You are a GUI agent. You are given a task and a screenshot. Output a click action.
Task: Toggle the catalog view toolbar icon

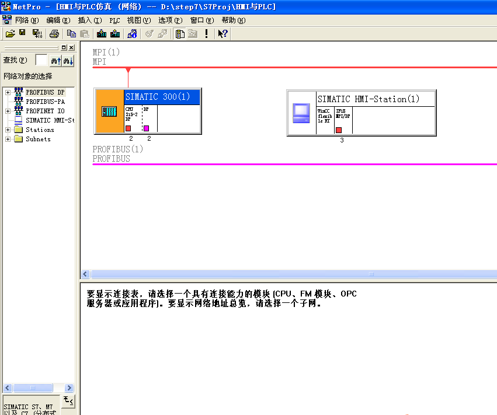click(180, 34)
